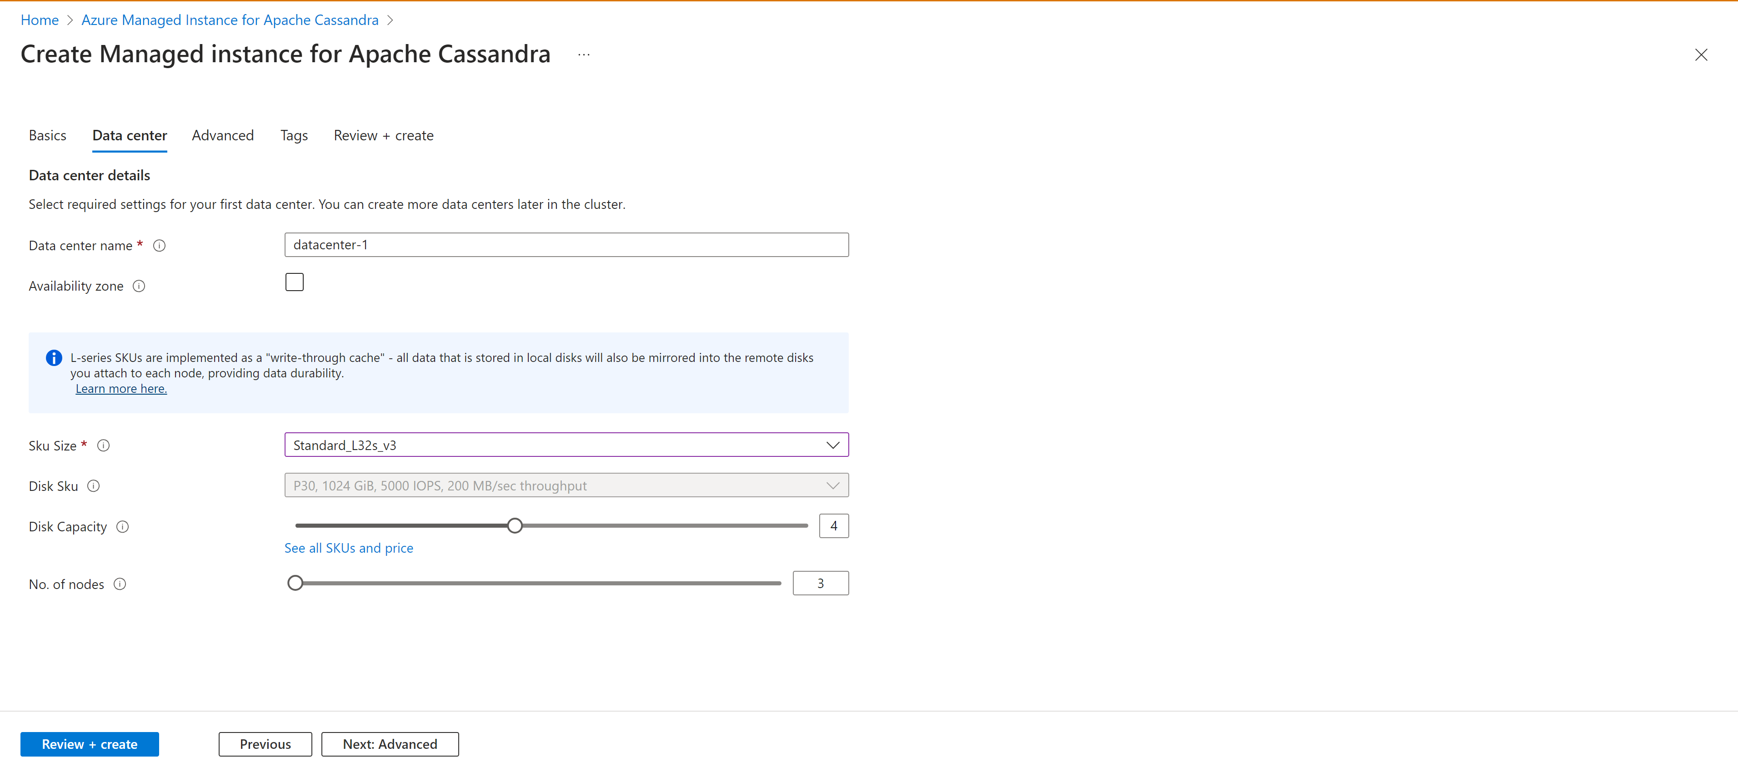Switch to the Advanced tab
Image resolution: width=1738 pixels, height=782 pixels.
coord(223,135)
